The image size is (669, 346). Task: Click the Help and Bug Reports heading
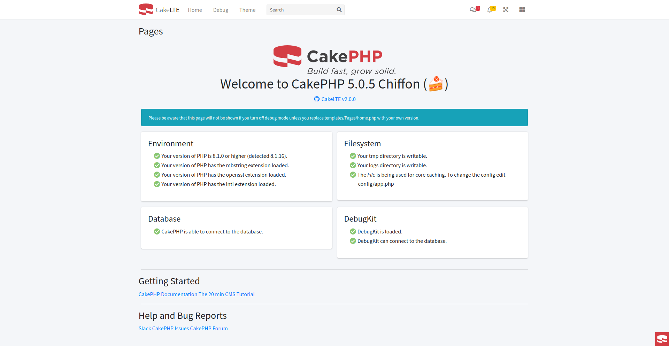183,316
